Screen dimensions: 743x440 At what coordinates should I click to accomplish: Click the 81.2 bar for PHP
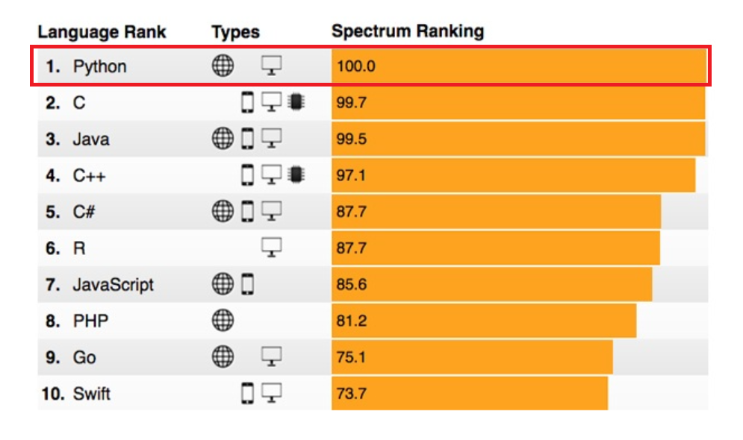click(x=484, y=320)
